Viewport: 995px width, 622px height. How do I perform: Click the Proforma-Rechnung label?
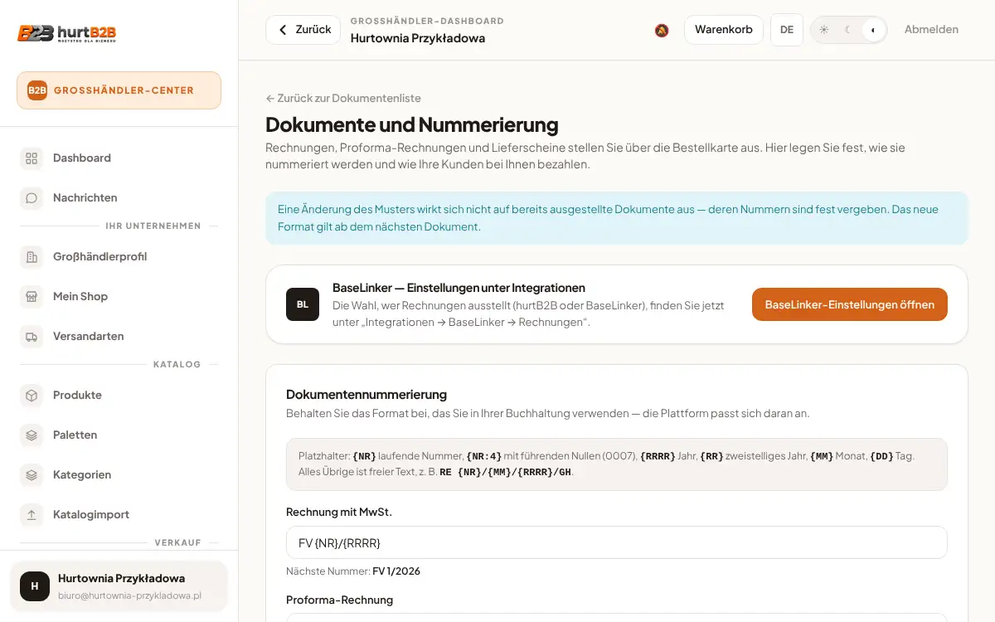click(340, 600)
